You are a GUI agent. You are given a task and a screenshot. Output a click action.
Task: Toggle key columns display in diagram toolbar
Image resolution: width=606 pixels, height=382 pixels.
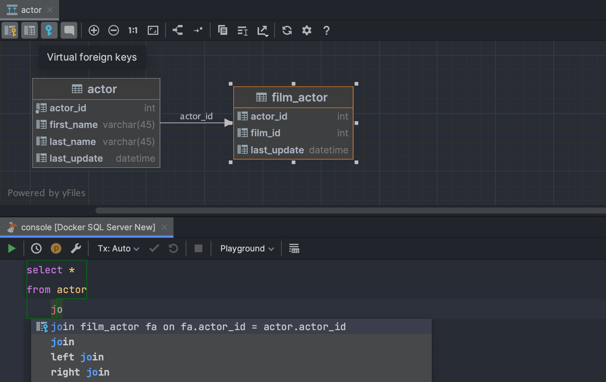(10, 30)
